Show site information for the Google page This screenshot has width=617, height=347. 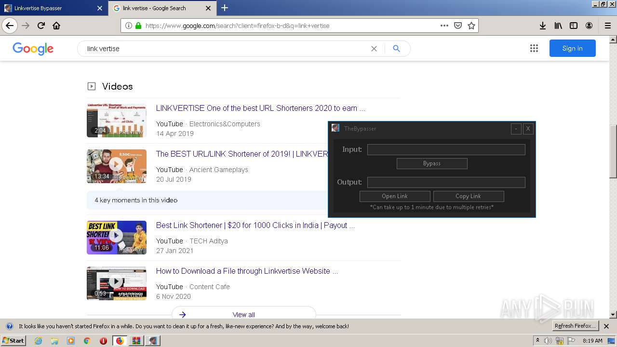pos(128,26)
